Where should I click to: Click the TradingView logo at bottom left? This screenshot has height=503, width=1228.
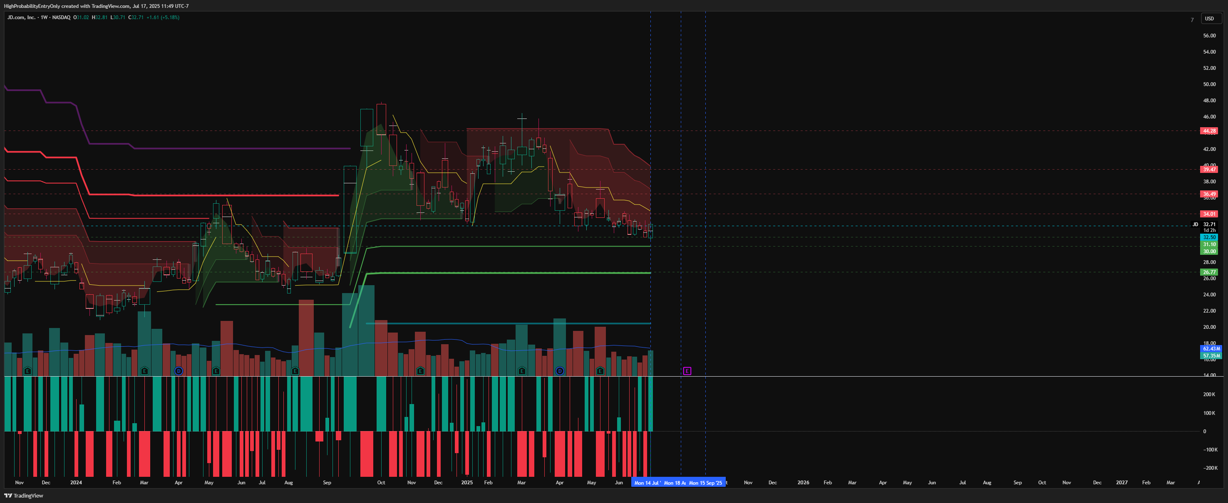tap(24, 496)
